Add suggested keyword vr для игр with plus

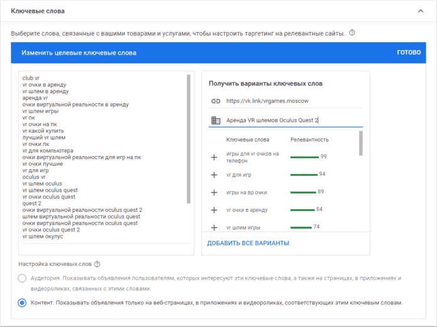point(214,175)
